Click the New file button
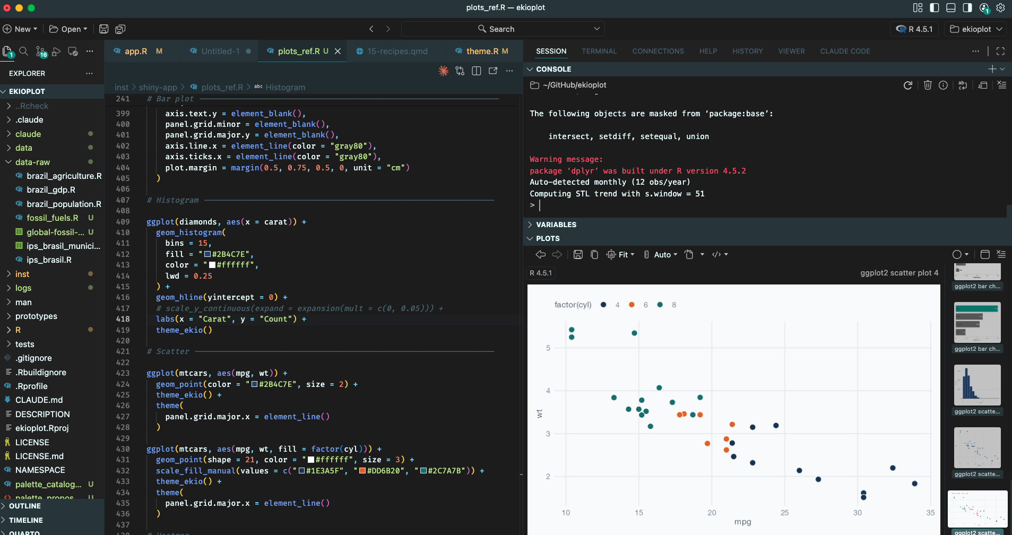 (x=20, y=29)
